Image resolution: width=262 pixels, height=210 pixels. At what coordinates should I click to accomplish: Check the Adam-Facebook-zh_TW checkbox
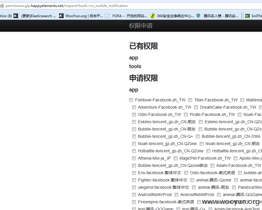pyautogui.click(x=212, y=165)
